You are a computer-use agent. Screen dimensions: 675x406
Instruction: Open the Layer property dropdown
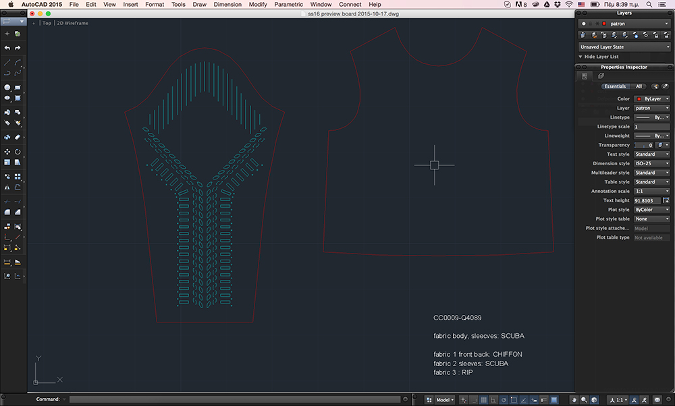tap(652, 109)
